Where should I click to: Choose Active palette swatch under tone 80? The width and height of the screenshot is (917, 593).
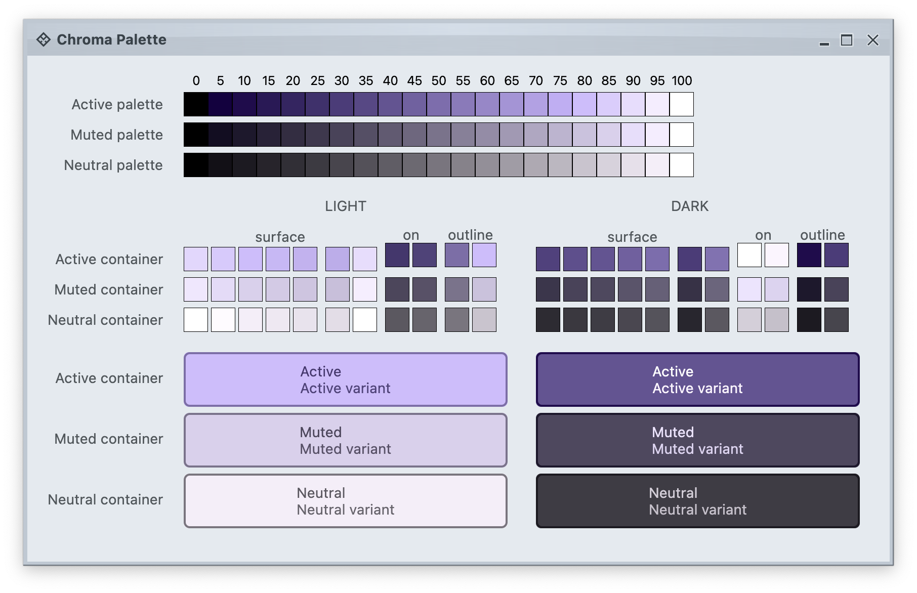(585, 104)
